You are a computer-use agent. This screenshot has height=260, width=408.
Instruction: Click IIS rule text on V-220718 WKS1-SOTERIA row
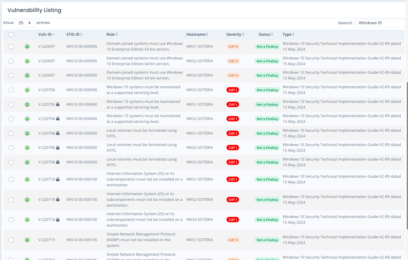pyautogui.click(x=145, y=179)
